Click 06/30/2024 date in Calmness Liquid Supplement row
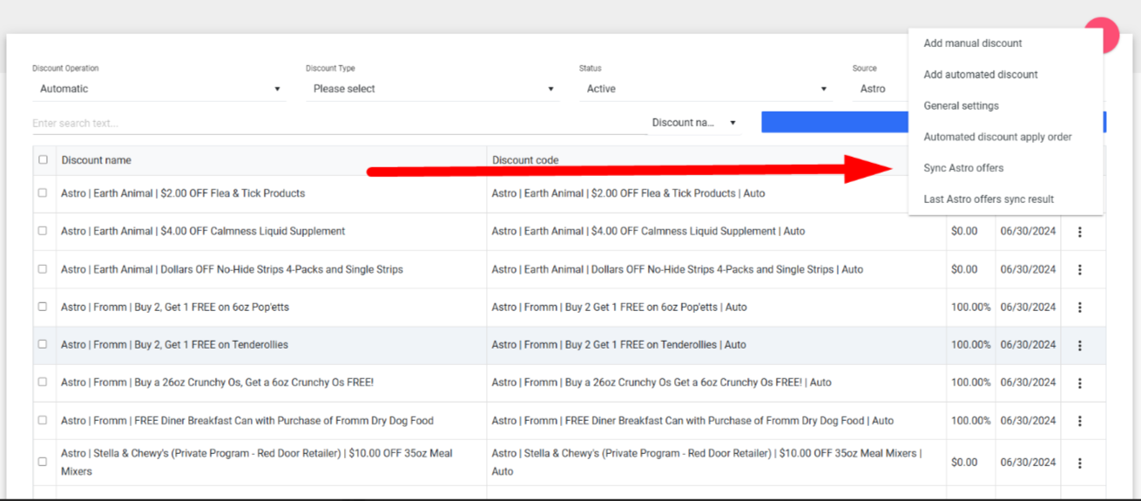 1027,232
